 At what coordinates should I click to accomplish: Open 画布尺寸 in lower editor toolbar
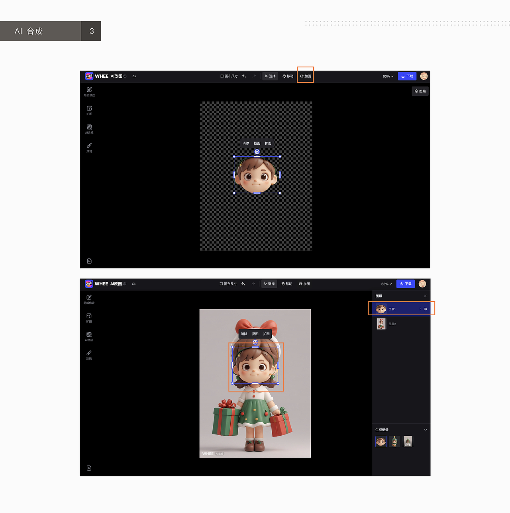point(228,284)
